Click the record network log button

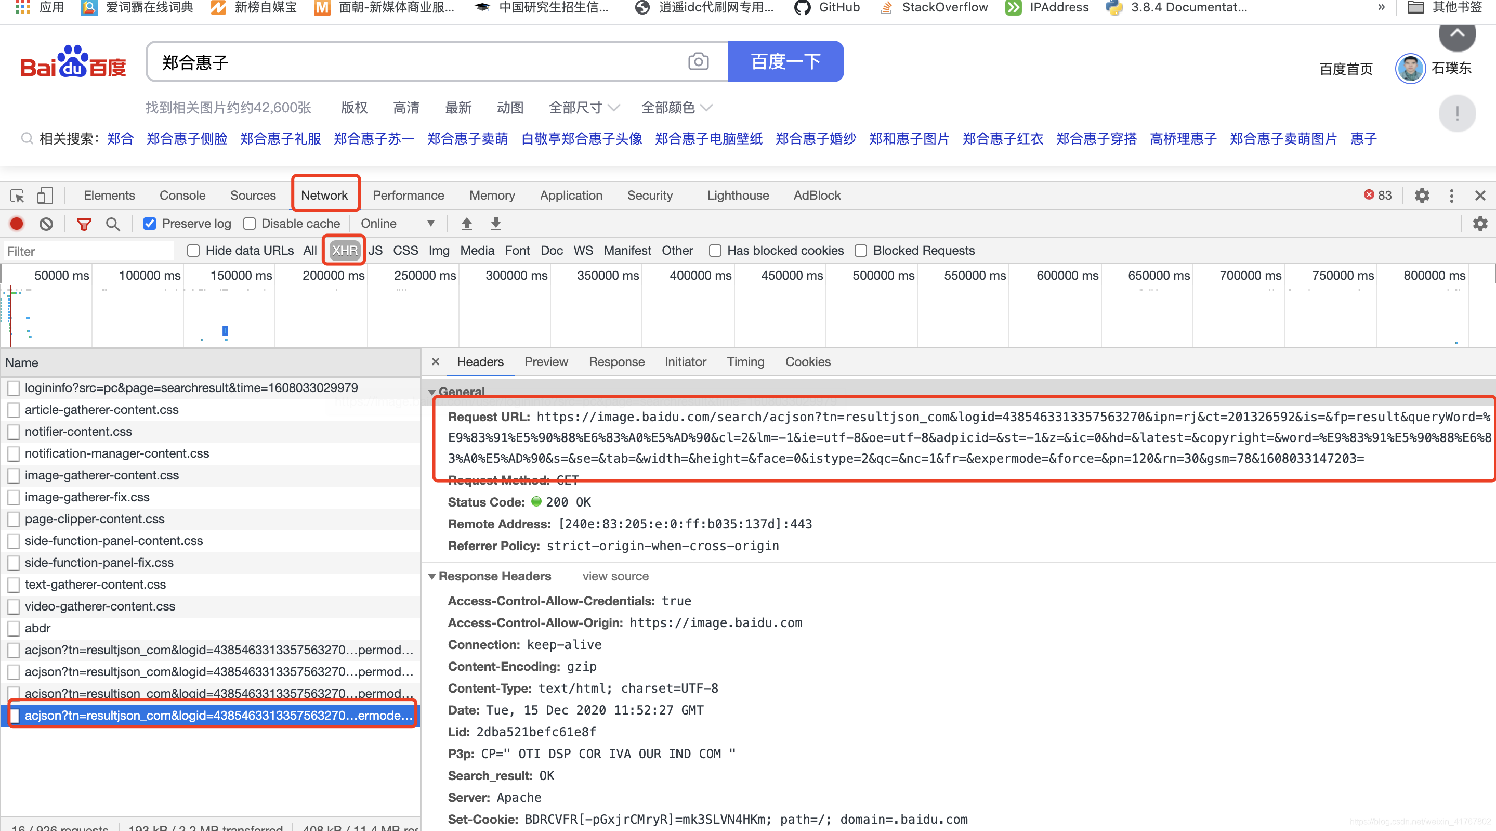[16, 224]
